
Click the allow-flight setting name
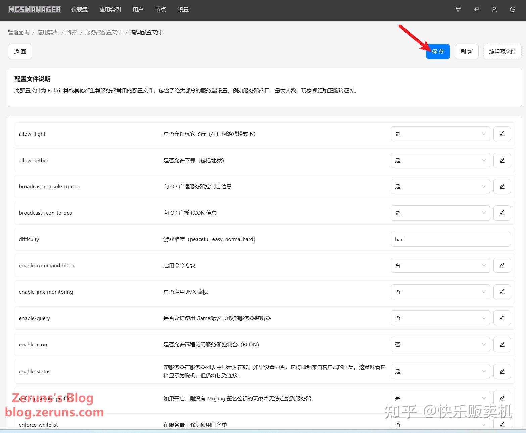32,134
